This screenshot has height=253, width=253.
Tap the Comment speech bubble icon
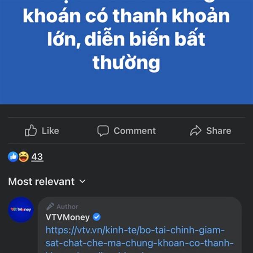point(103,131)
